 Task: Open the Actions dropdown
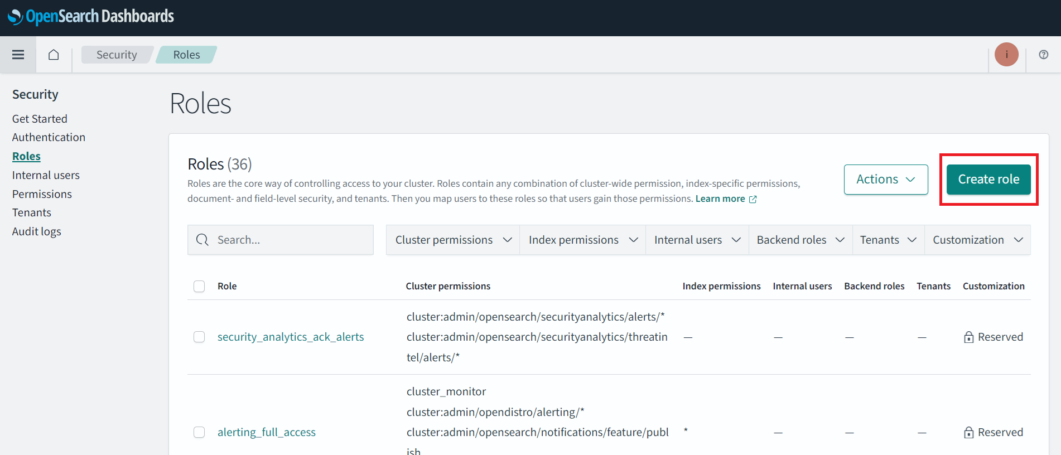886,180
